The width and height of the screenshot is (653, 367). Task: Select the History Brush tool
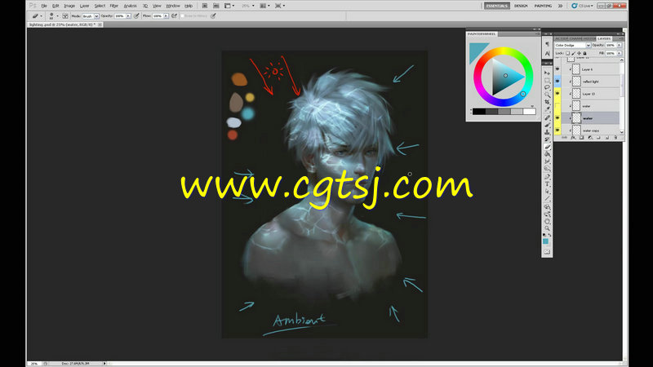[547, 139]
